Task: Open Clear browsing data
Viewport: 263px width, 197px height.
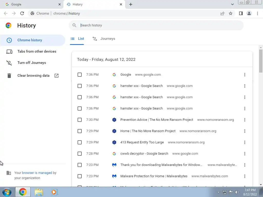Action: coord(33,76)
